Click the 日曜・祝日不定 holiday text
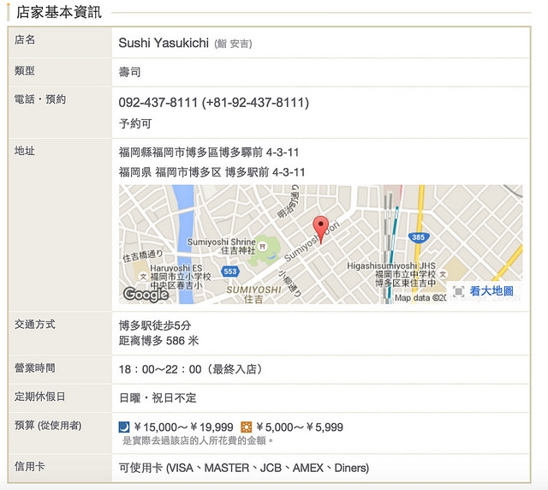This screenshot has width=548, height=490. [158, 397]
